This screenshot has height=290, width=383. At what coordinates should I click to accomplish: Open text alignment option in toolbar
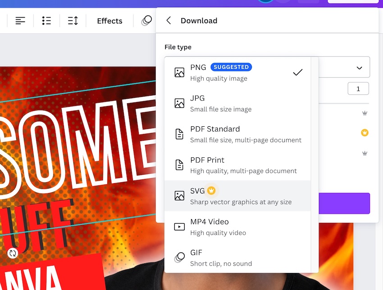(x=20, y=21)
